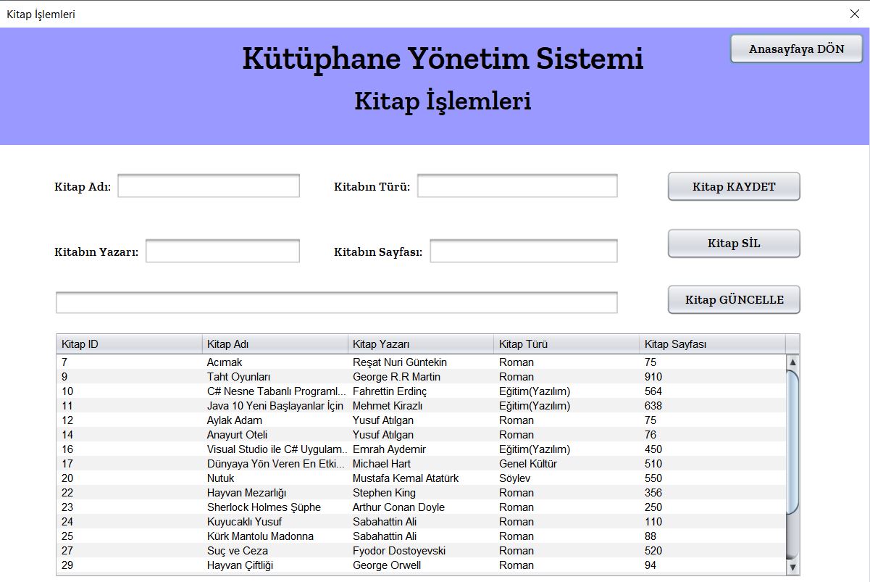Click the Kitabın Sayfası text box
The image size is (870, 582).
(524, 251)
